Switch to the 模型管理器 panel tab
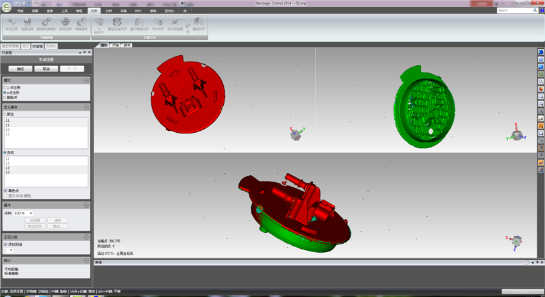Image resolution: width=545 pixels, height=297 pixels. click(10, 46)
